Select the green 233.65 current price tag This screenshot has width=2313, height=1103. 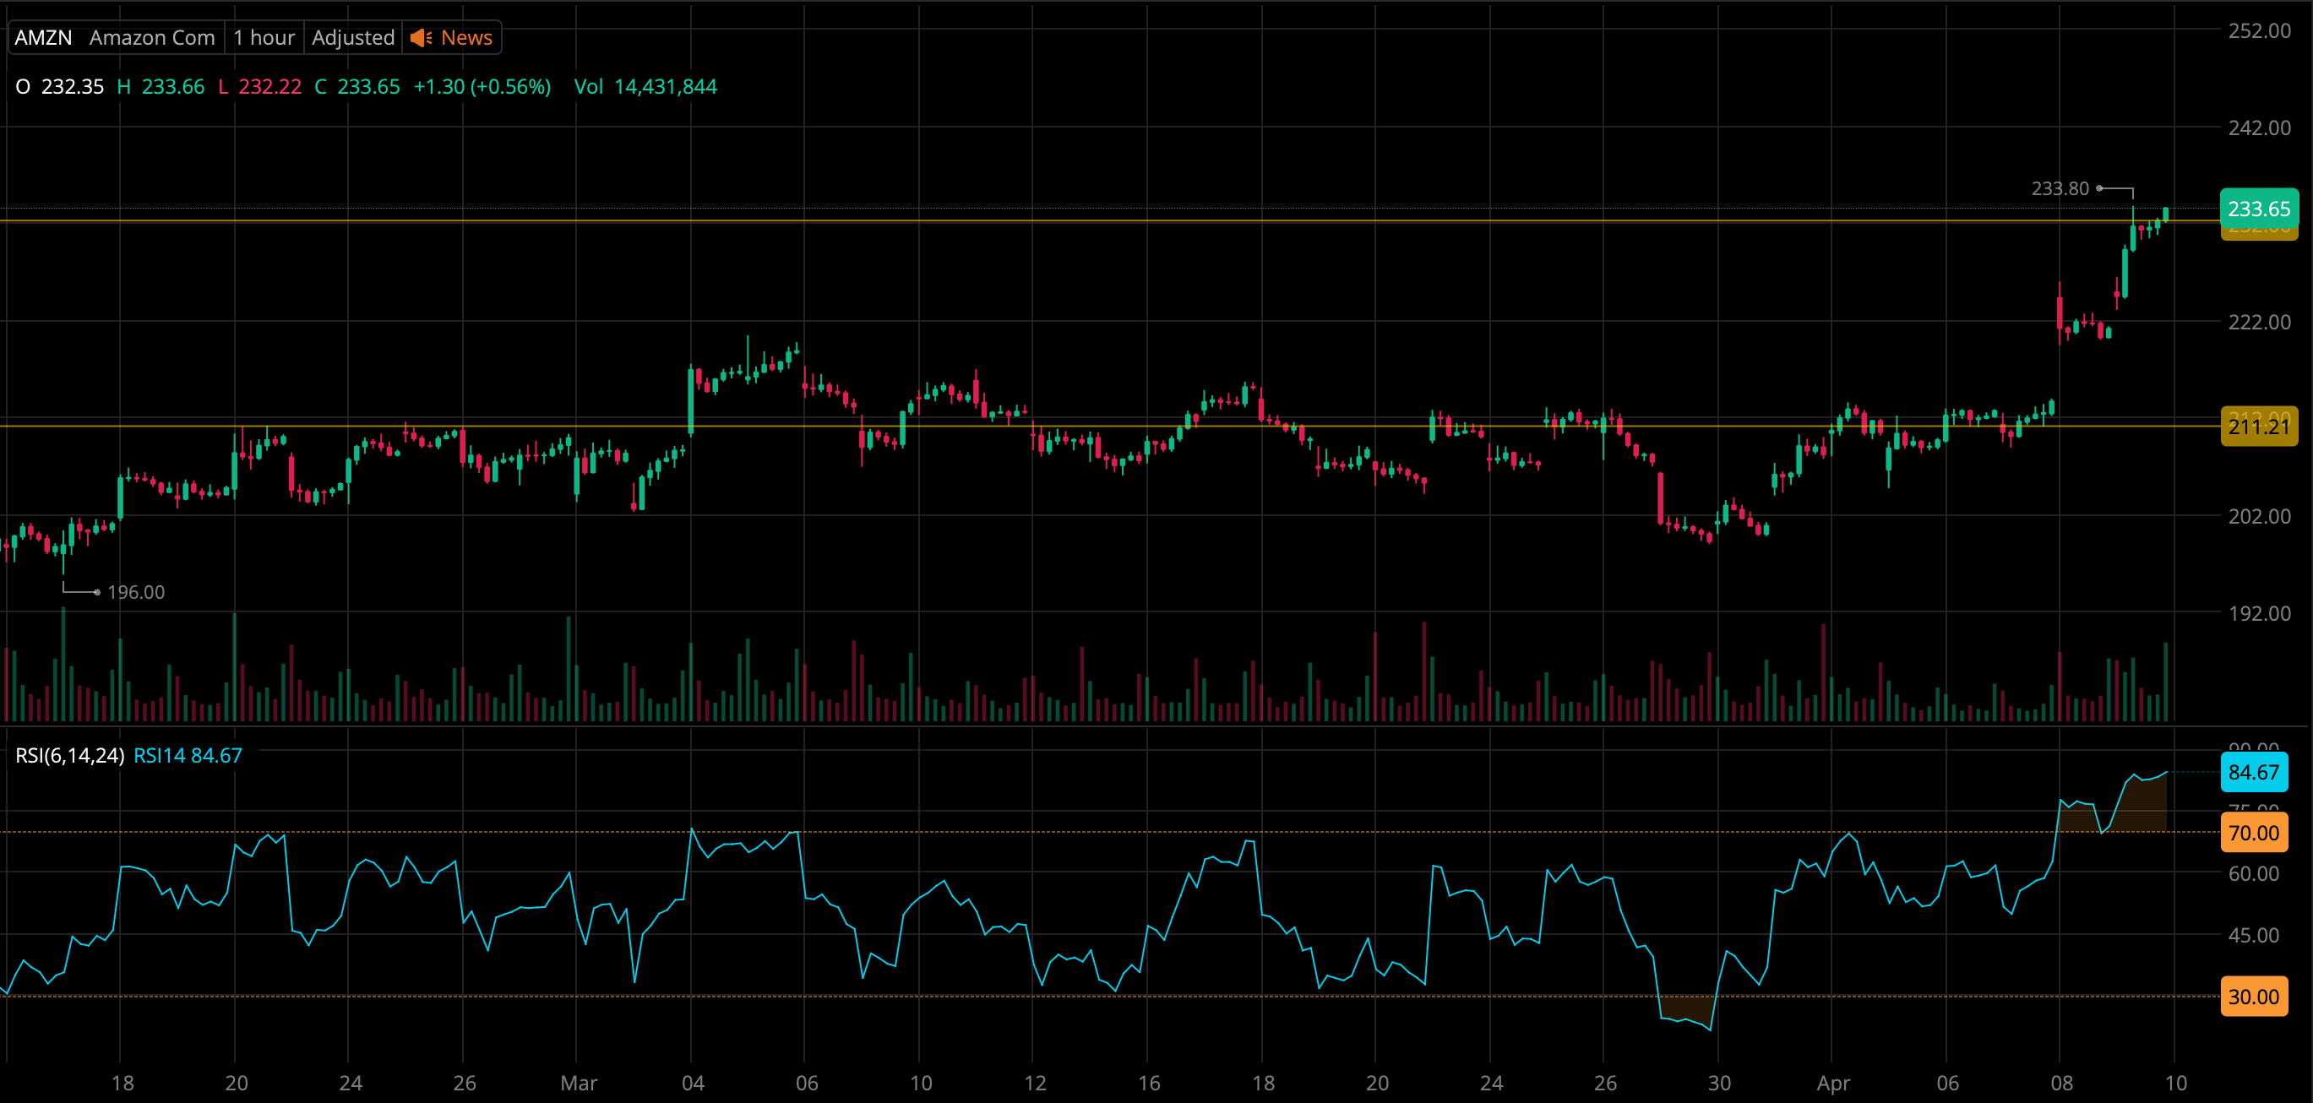[2258, 209]
